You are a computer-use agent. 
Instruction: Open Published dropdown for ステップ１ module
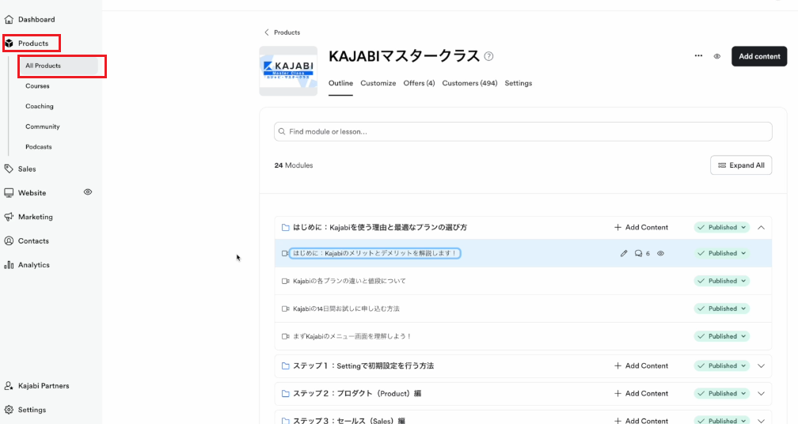[x=722, y=366]
